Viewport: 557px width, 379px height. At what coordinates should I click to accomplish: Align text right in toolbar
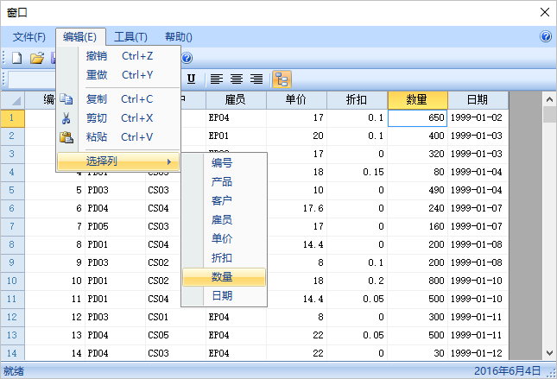tap(256, 79)
